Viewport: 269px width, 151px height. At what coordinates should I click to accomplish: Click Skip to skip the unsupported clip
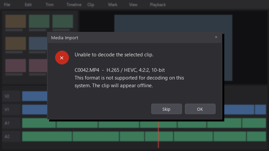tap(166, 109)
